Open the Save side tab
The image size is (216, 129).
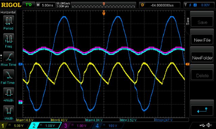(x=188, y=21)
